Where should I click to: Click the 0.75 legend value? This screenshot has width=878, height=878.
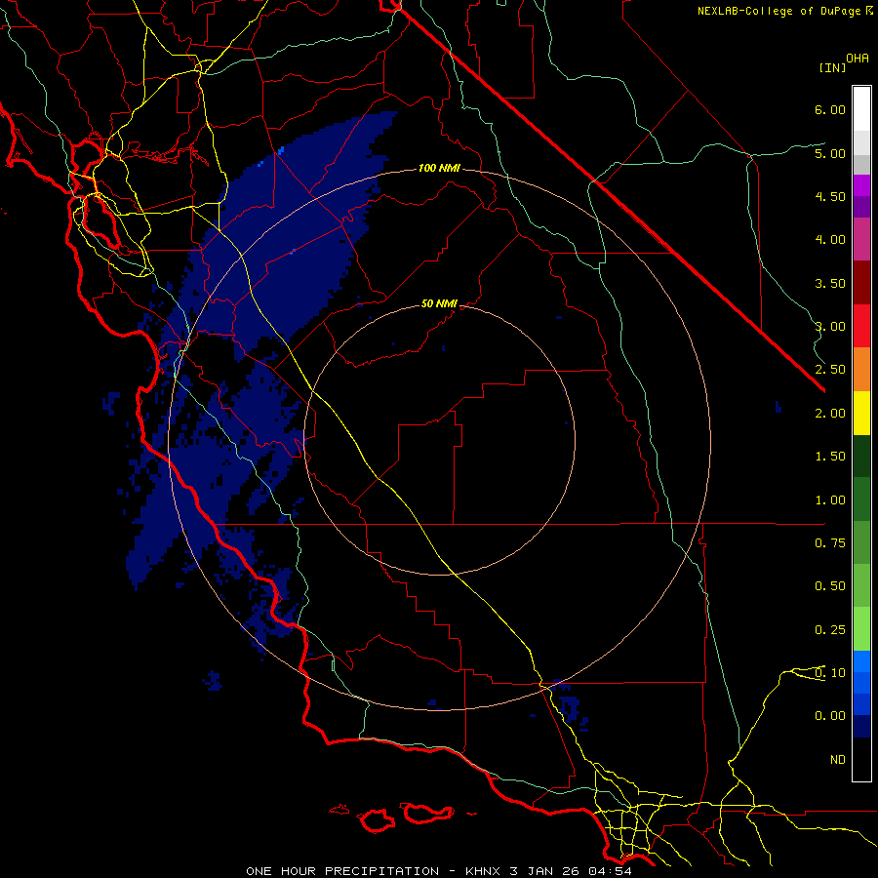tap(830, 543)
